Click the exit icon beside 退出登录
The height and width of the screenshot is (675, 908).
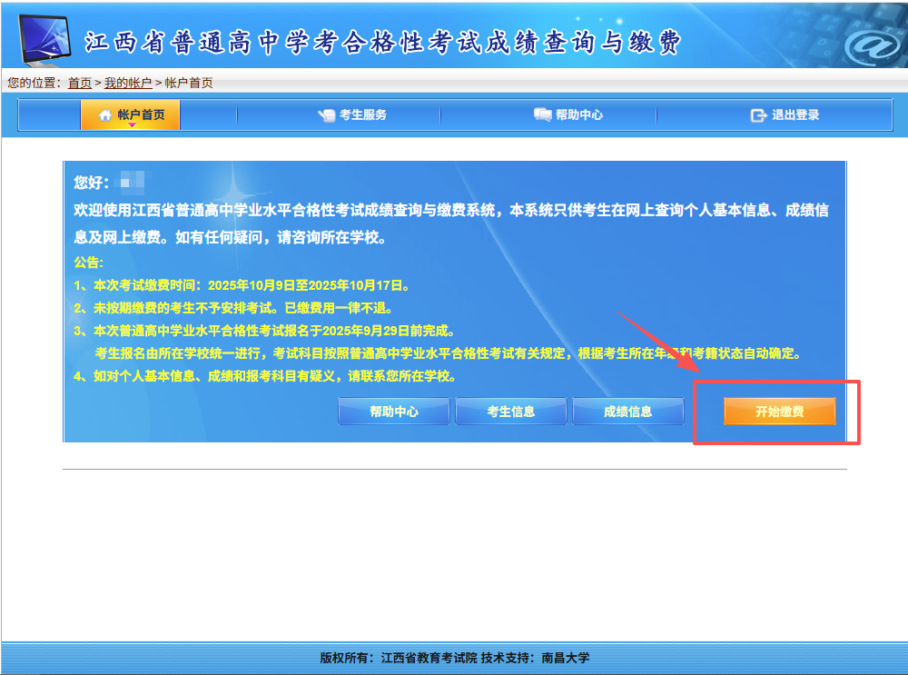point(758,115)
